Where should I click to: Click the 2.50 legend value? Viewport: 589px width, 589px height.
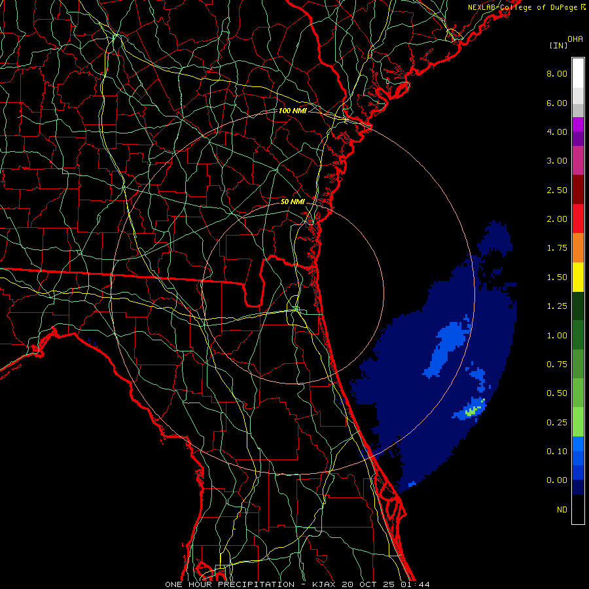click(x=557, y=190)
